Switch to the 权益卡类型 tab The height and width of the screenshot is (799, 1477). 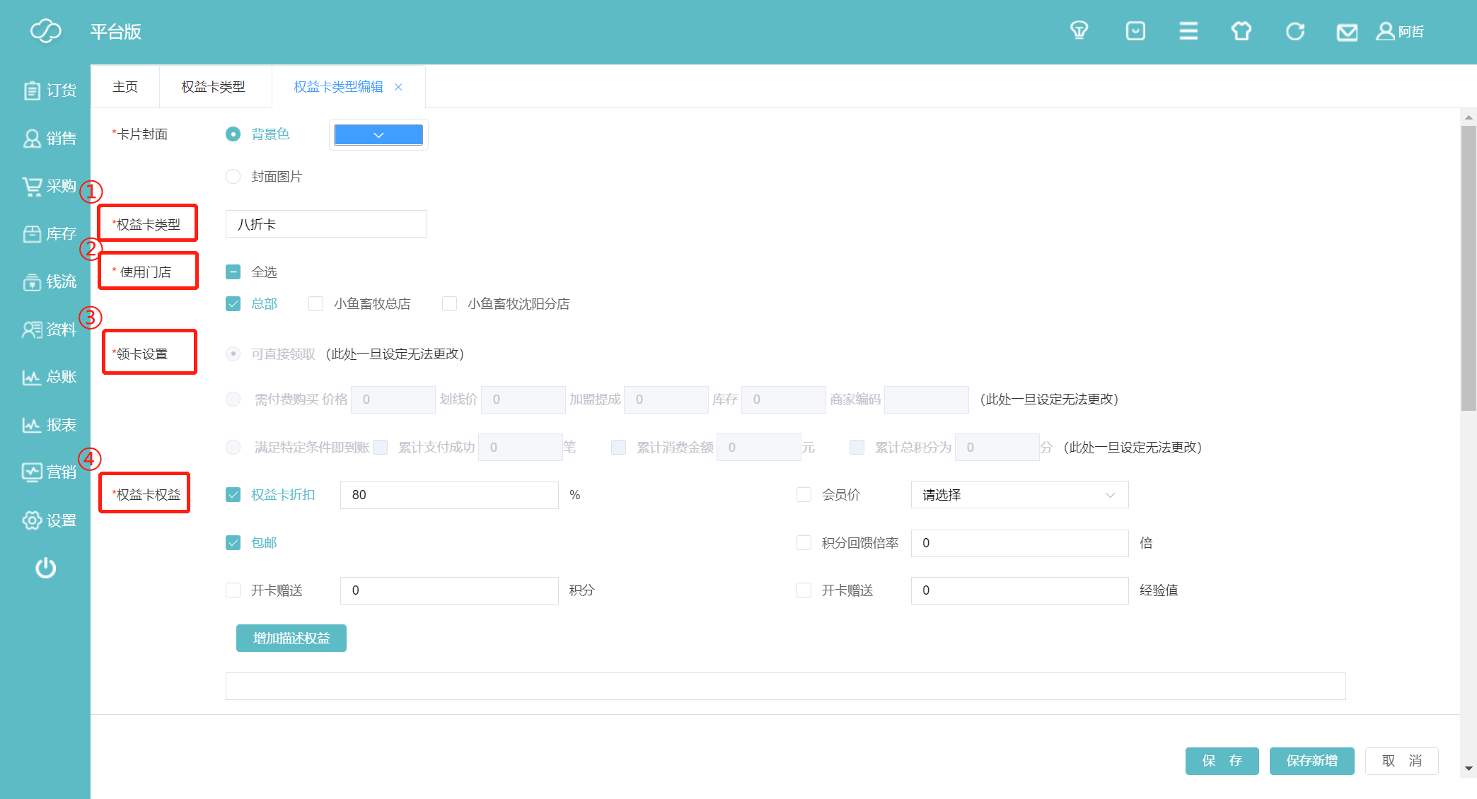pos(213,87)
